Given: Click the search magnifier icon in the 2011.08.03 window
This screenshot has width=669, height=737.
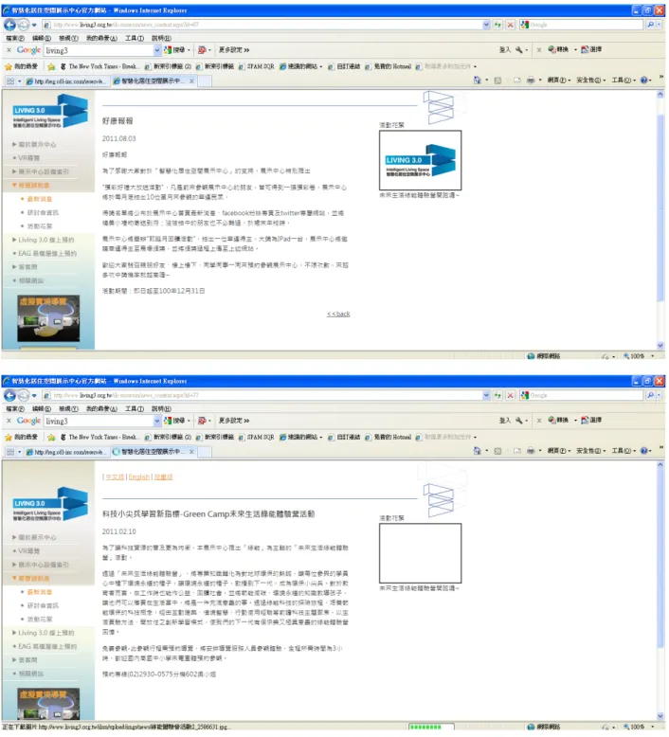Looking at the screenshot, I should [650, 25].
